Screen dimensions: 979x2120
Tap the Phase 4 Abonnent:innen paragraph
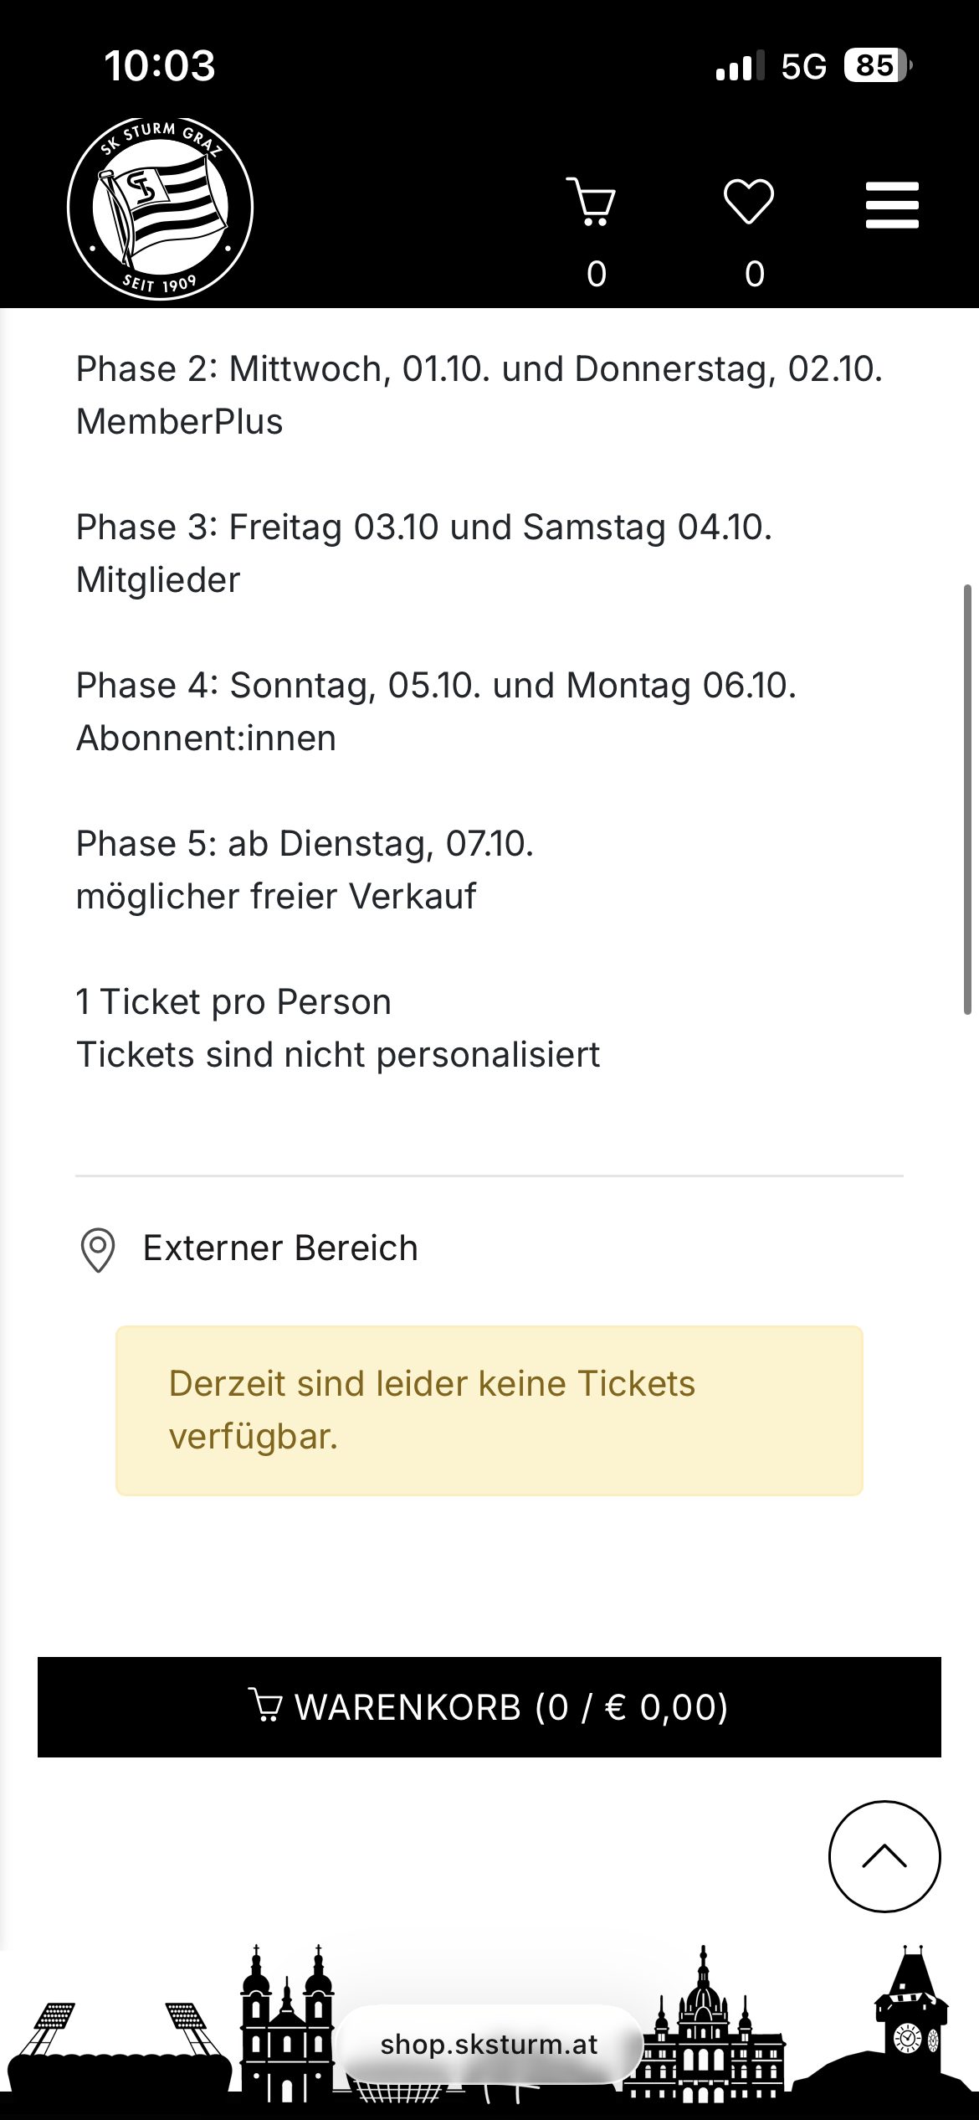[x=435, y=712]
